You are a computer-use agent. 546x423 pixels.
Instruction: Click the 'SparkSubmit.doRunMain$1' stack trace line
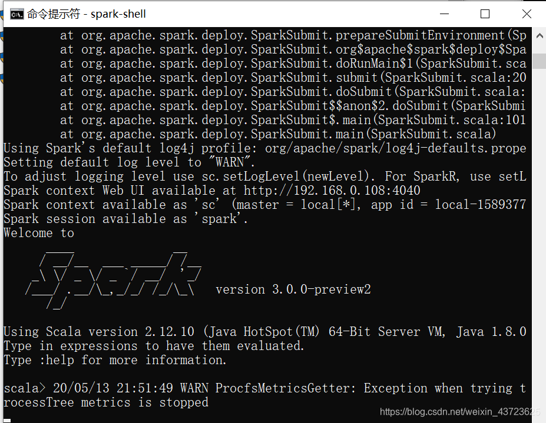[x=293, y=64]
